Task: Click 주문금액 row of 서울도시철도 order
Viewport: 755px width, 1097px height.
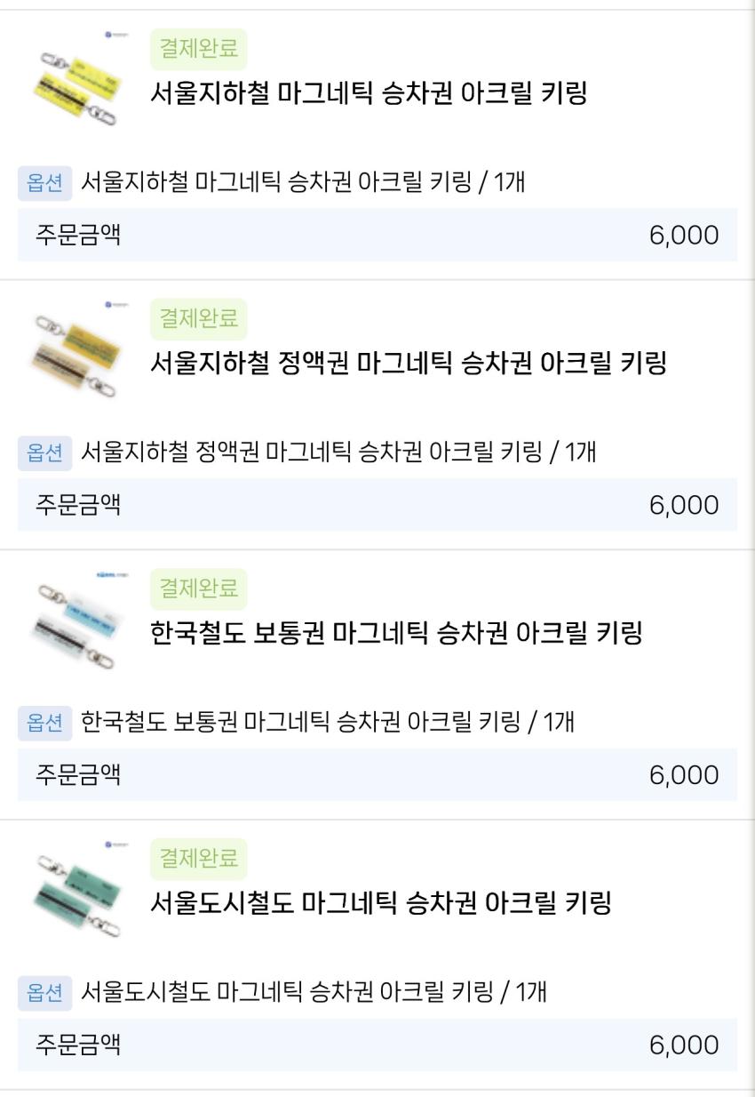Action: [377, 1045]
